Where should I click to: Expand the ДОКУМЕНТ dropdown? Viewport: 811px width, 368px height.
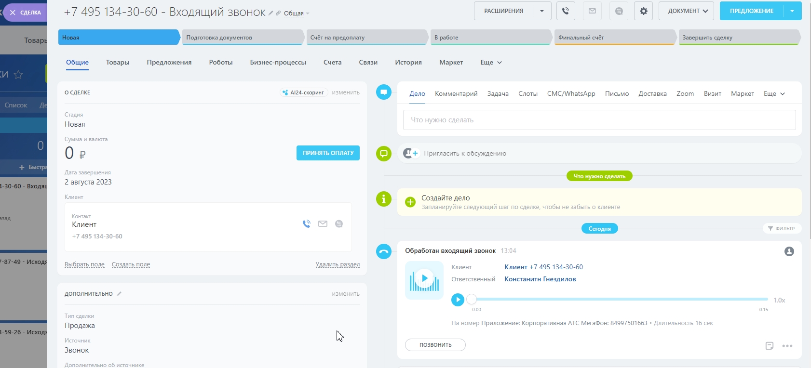tap(687, 11)
